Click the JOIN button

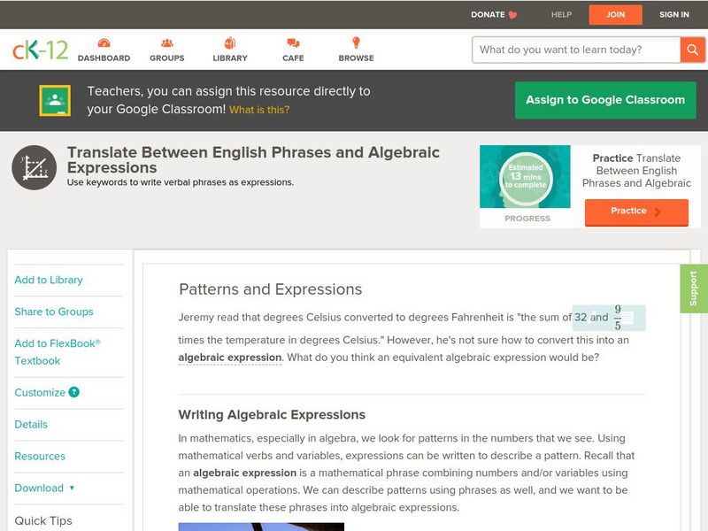tap(615, 15)
